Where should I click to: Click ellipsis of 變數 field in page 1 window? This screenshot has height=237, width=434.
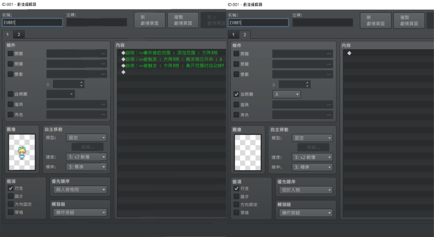103,74
